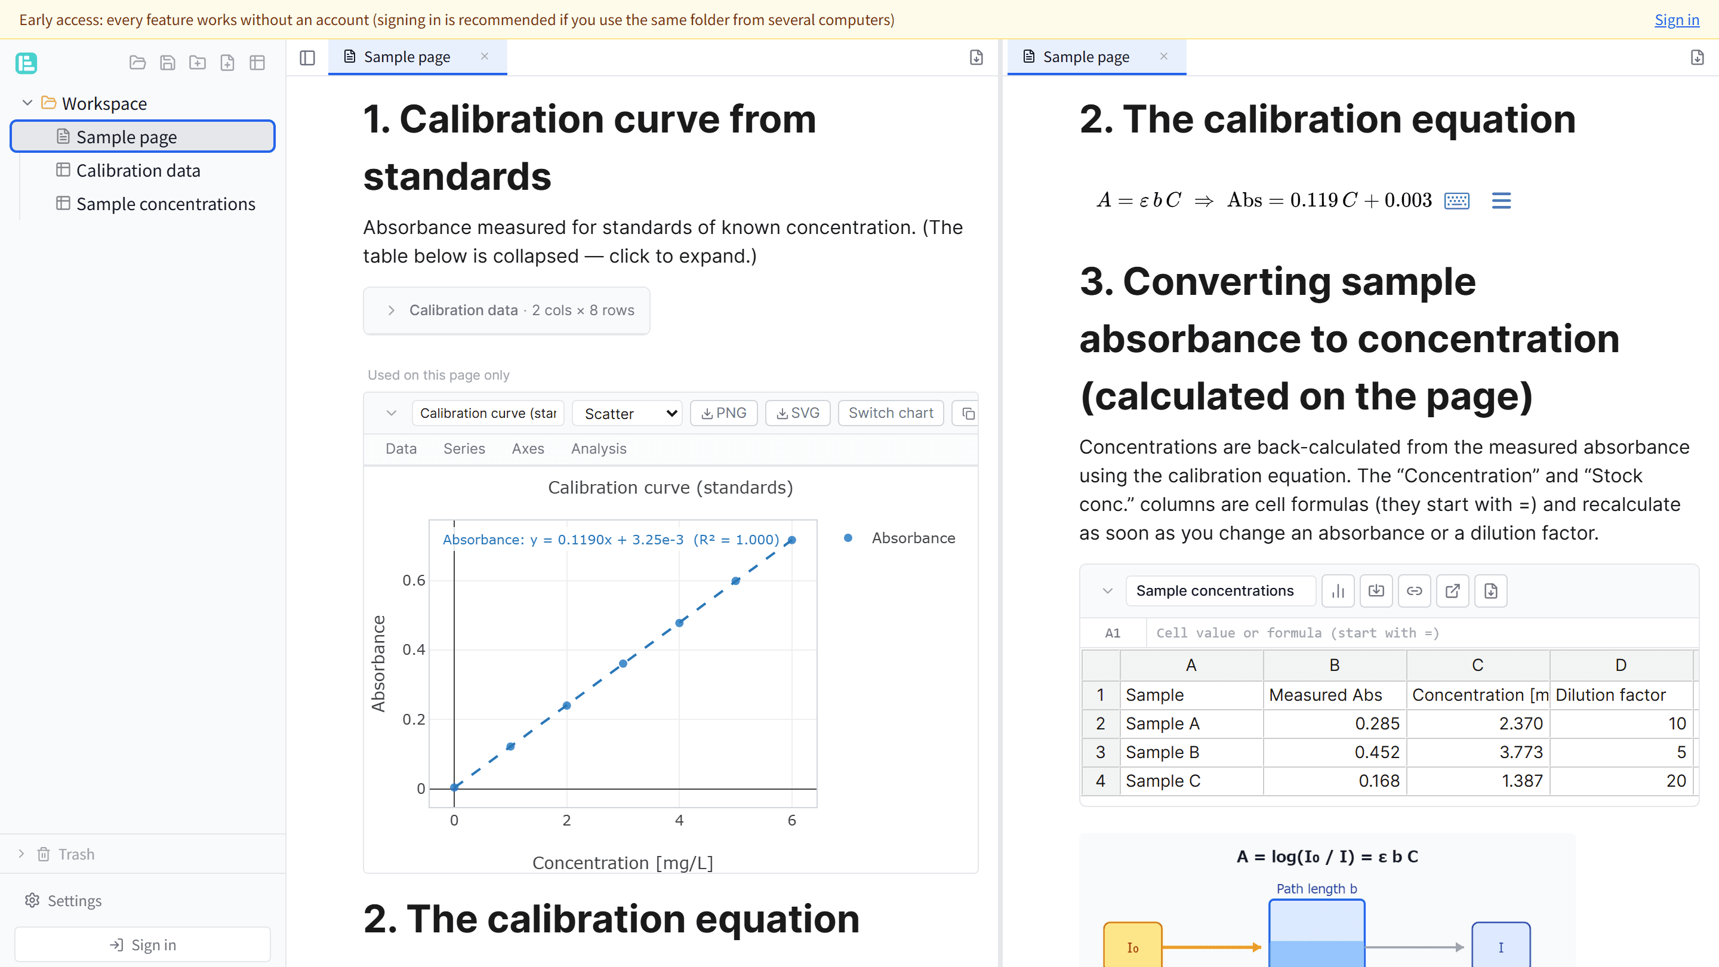Click the chart icon in Sample concentrations toolbar
The height and width of the screenshot is (967, 1719).
[1338, 590]
